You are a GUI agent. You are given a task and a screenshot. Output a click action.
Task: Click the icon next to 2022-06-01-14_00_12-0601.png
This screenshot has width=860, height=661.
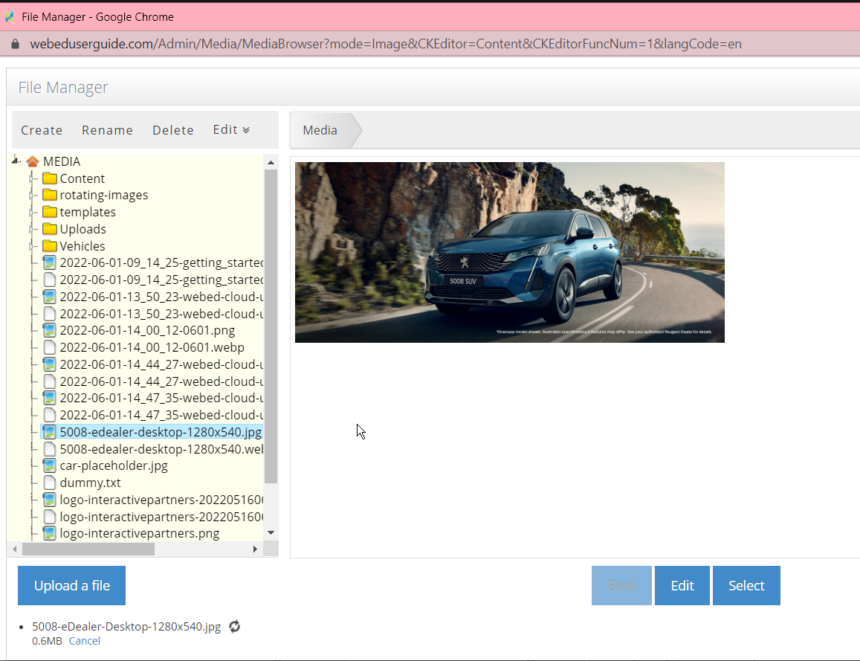48,330
